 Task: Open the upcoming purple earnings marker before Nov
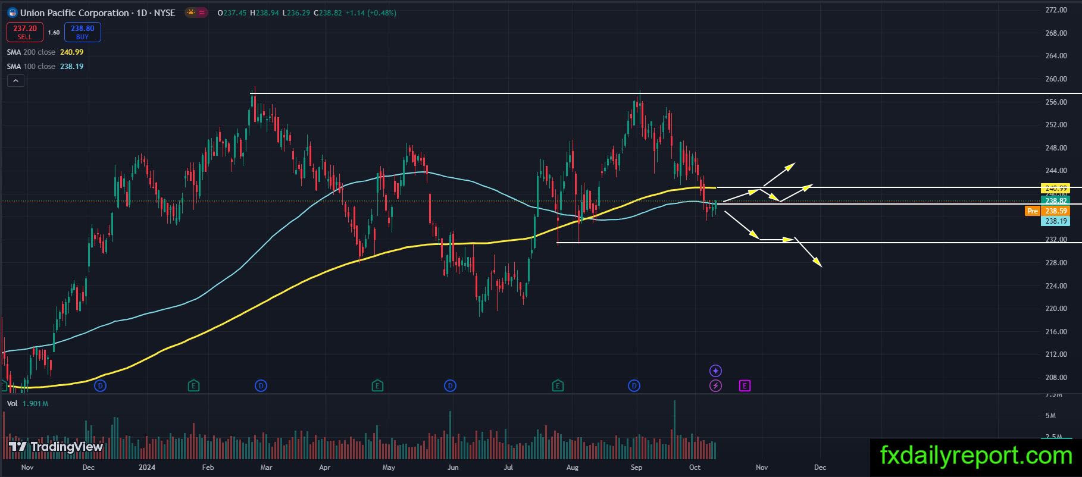745,386
